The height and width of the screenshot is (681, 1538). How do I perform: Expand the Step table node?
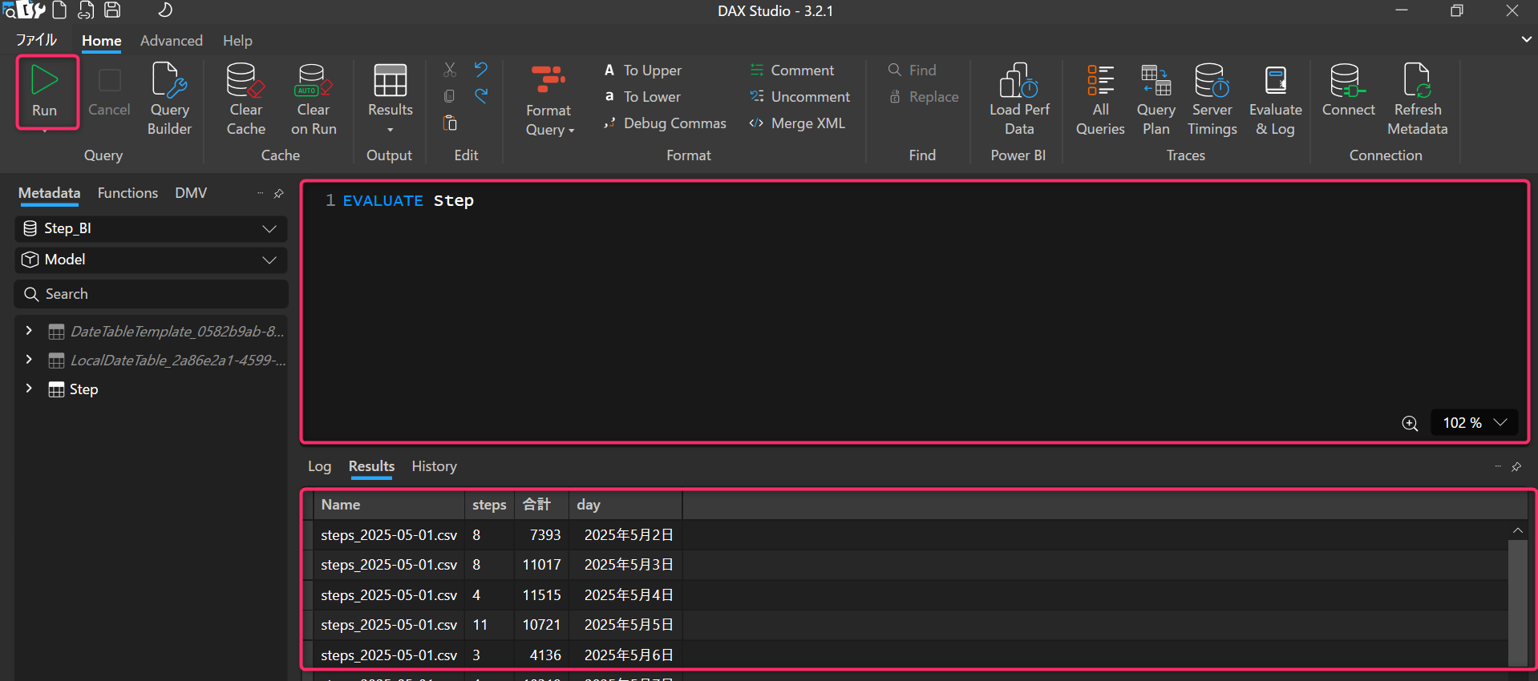pos(29,389)
